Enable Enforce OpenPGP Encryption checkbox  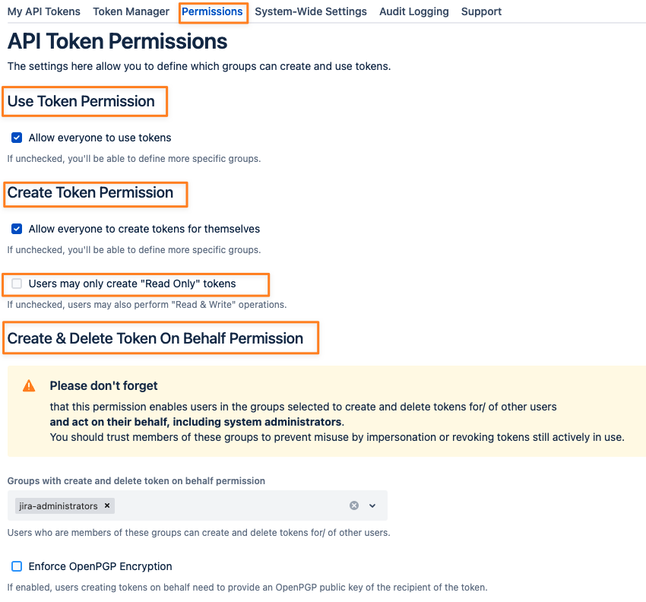[17, 566]
